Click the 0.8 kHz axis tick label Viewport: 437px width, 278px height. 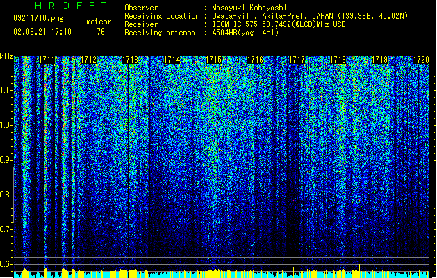[6, 195]
